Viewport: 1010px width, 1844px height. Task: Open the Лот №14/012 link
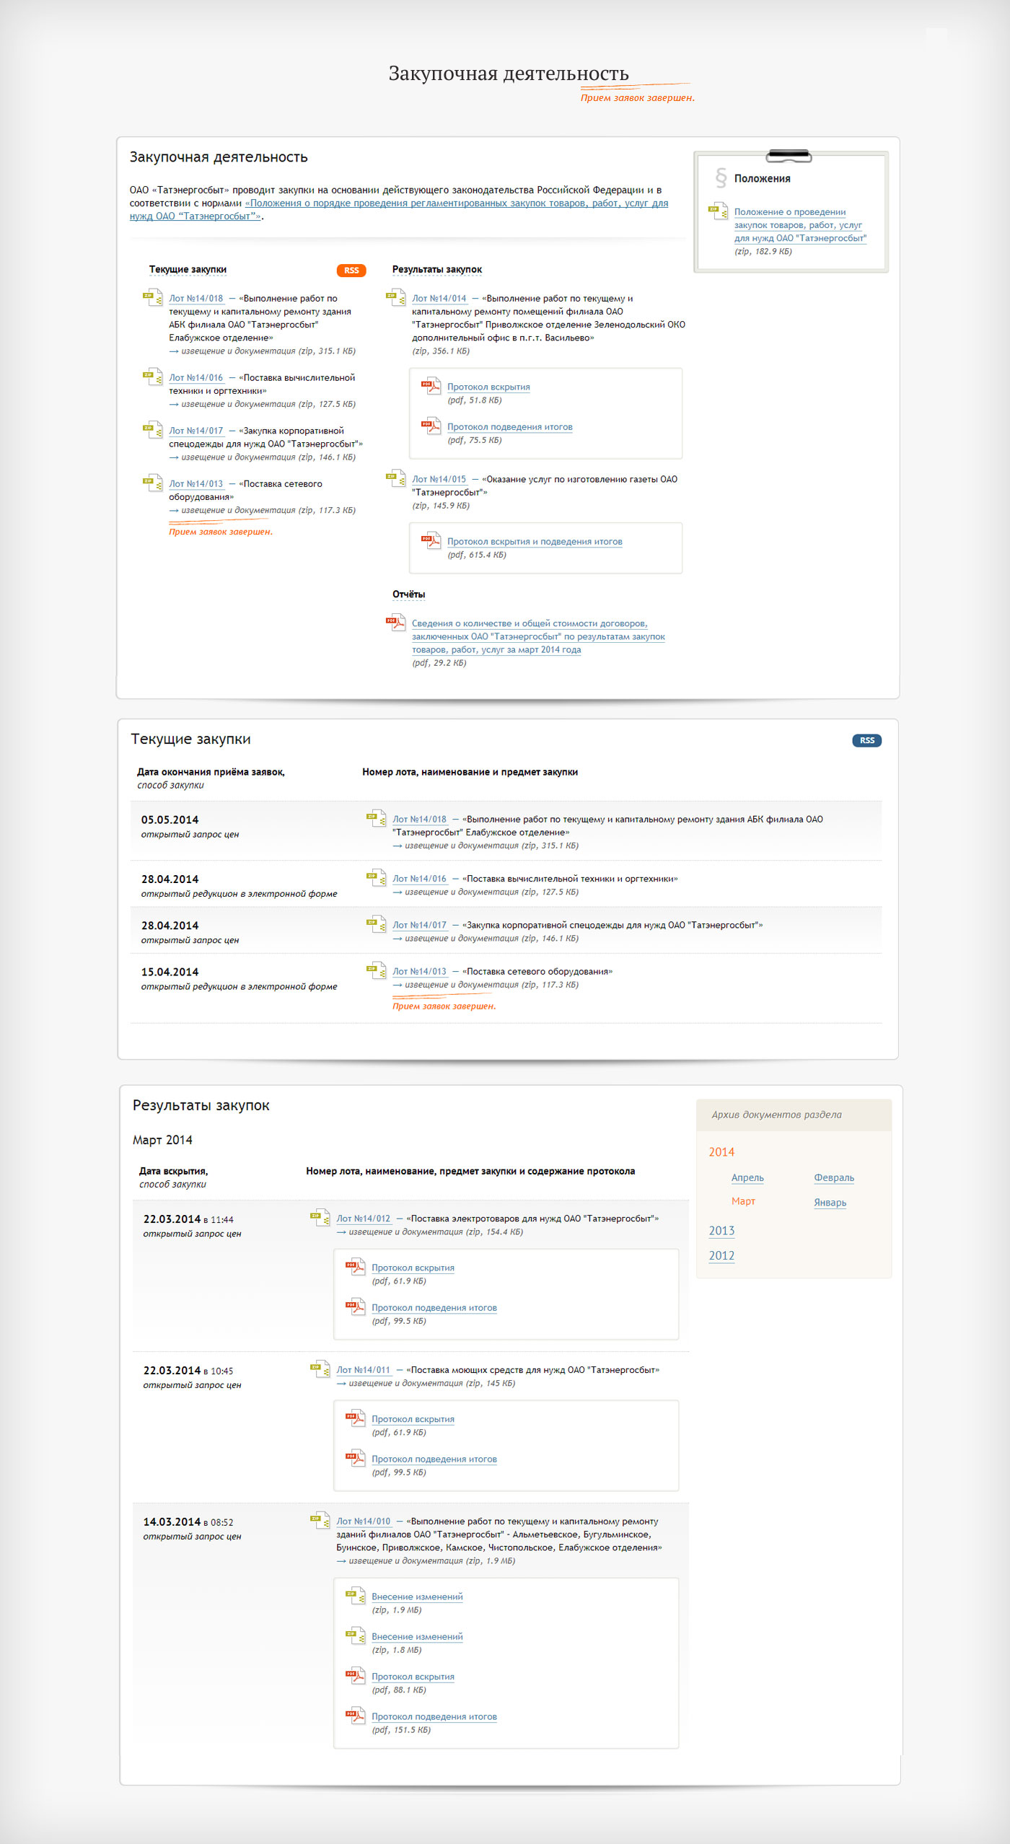(x=364, y=1219)
